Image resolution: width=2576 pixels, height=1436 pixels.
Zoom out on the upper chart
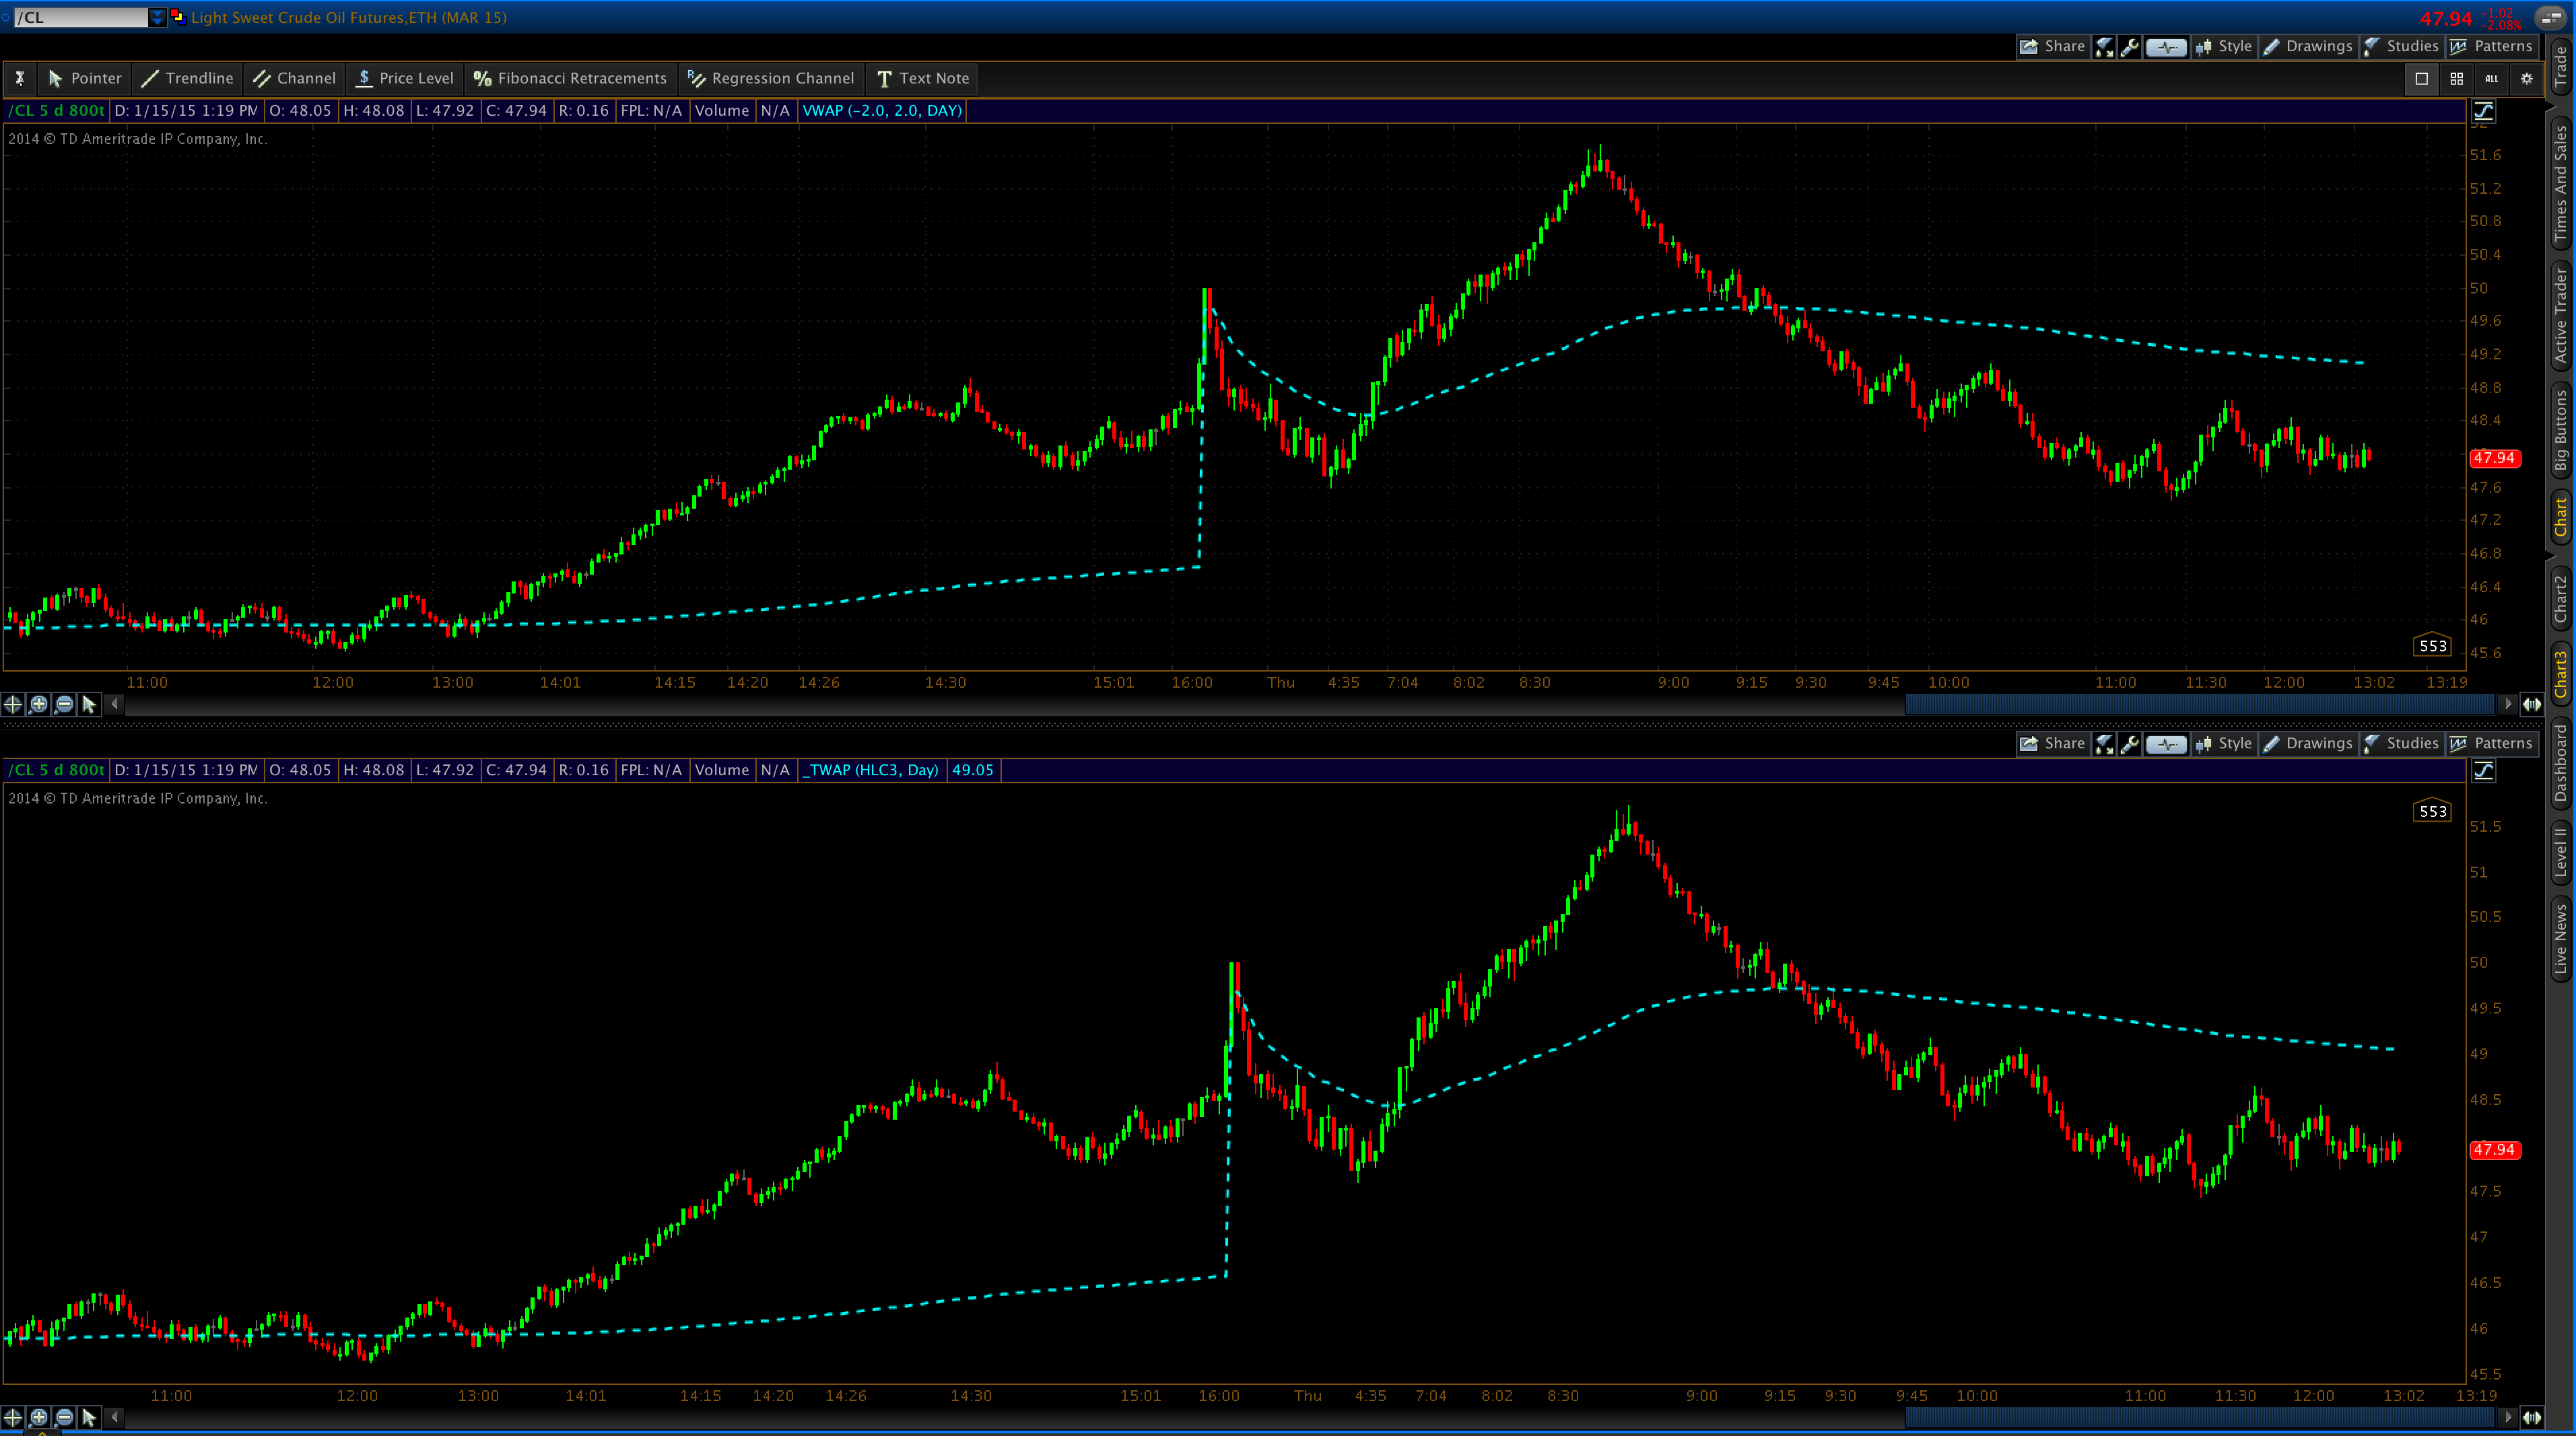[x=64, y=705]
